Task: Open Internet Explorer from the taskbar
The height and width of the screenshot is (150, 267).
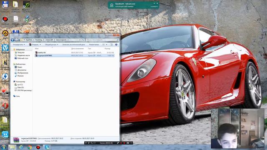Action: pos(21,147)
